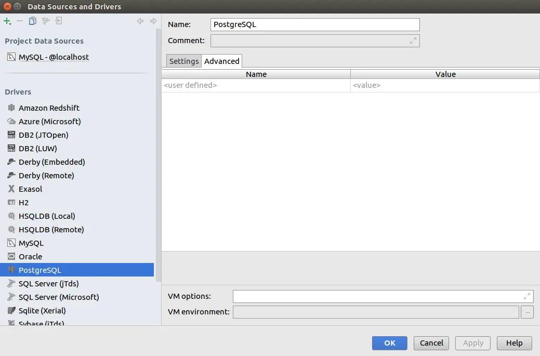Select the HSQLDB (Local) driver
540x356 pixels.
click(77, 216)
